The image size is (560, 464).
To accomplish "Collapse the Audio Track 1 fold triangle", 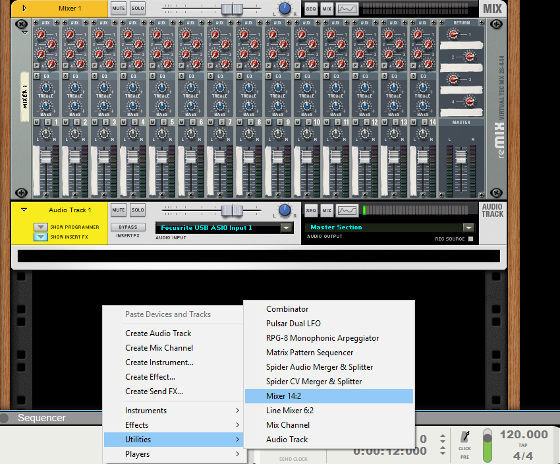I will tap(24, 210).
